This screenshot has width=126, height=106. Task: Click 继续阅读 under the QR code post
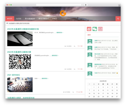click(x=55, y=55)
